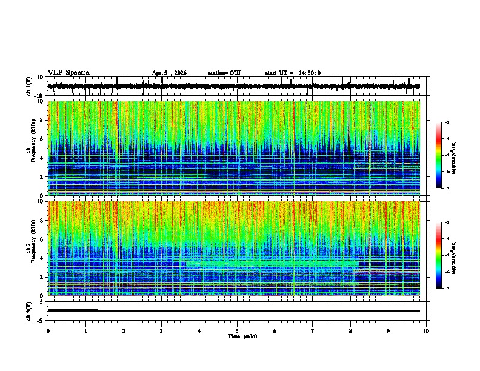Click the time-axis tick label "2"
This screenshot has width=480, height=371.
(124, 331)
